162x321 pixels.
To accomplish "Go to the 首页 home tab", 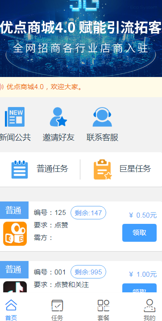I will 11,310.
